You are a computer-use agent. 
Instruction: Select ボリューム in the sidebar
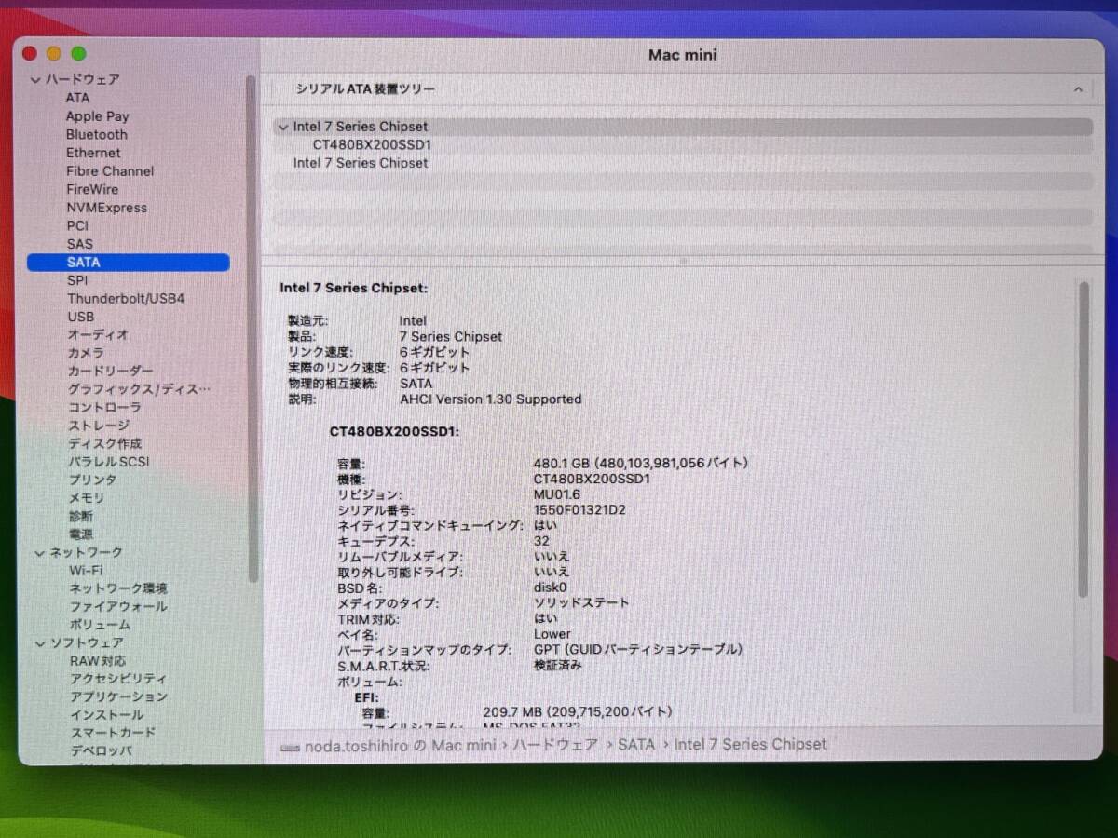100,626
